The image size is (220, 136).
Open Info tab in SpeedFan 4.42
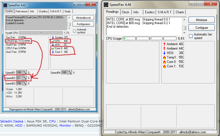(x=32, y=11)
